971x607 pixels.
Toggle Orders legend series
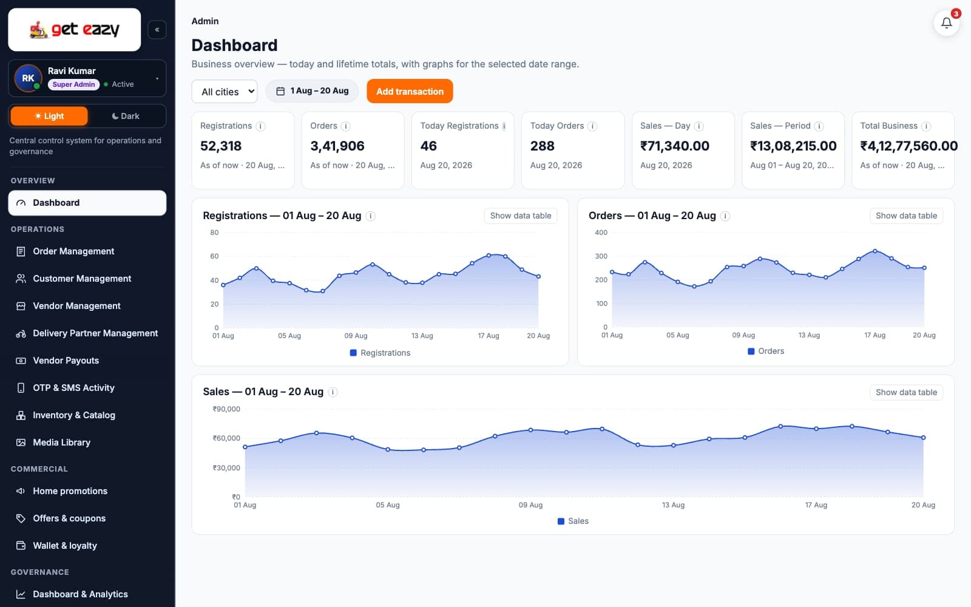(x=766, y=351)
